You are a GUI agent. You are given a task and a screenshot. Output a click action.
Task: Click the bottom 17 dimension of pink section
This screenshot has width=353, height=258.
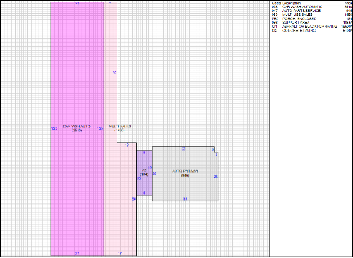(x=119, y=253)
